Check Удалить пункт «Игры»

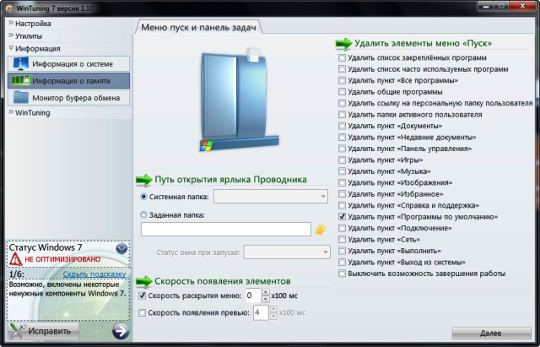pos(342,160)
